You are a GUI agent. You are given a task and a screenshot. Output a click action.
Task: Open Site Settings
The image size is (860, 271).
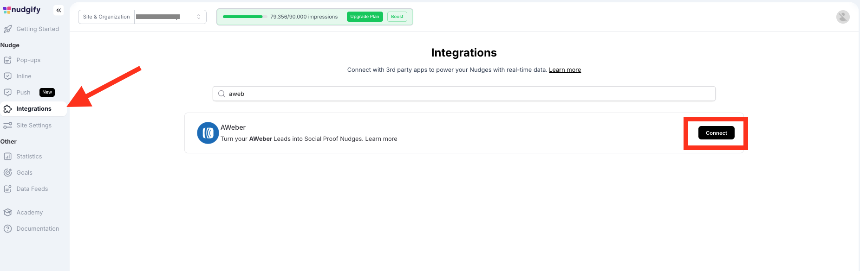34,126
